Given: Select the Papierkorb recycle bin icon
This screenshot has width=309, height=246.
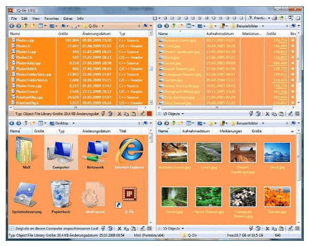Looking at the screenshot, I should coord(61,197).
